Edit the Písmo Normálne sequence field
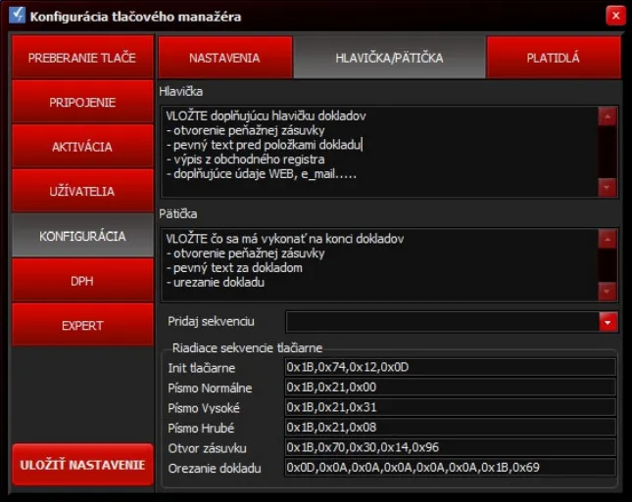This screenshot has height=502, width=632. [450, 388]
